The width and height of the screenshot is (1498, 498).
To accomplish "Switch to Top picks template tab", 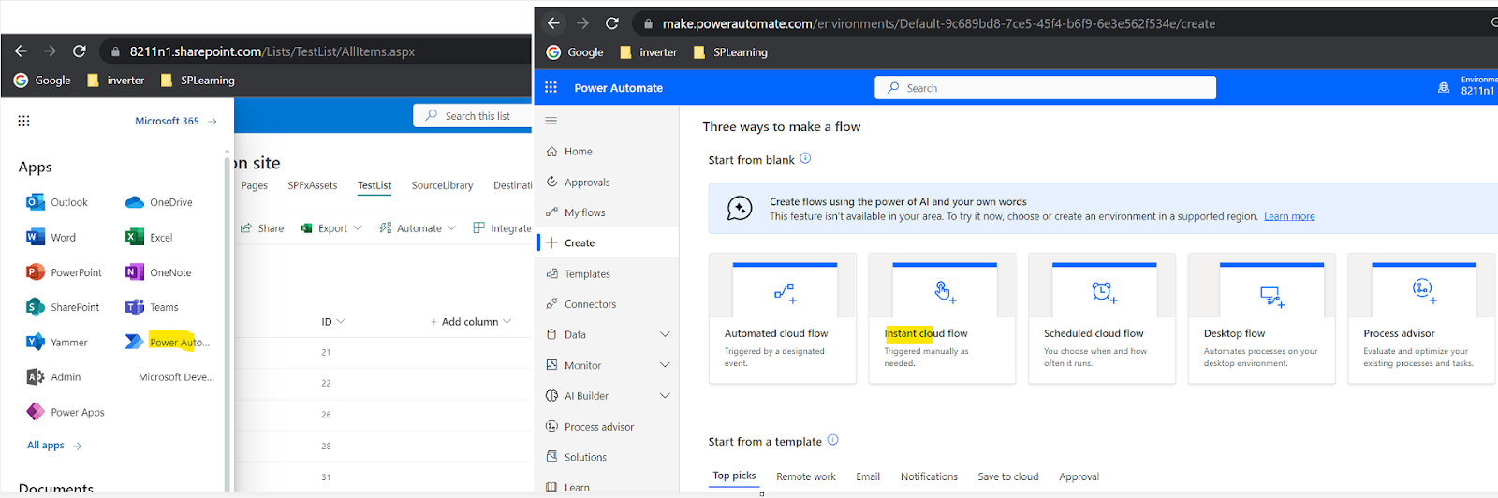I will (734, 476).
